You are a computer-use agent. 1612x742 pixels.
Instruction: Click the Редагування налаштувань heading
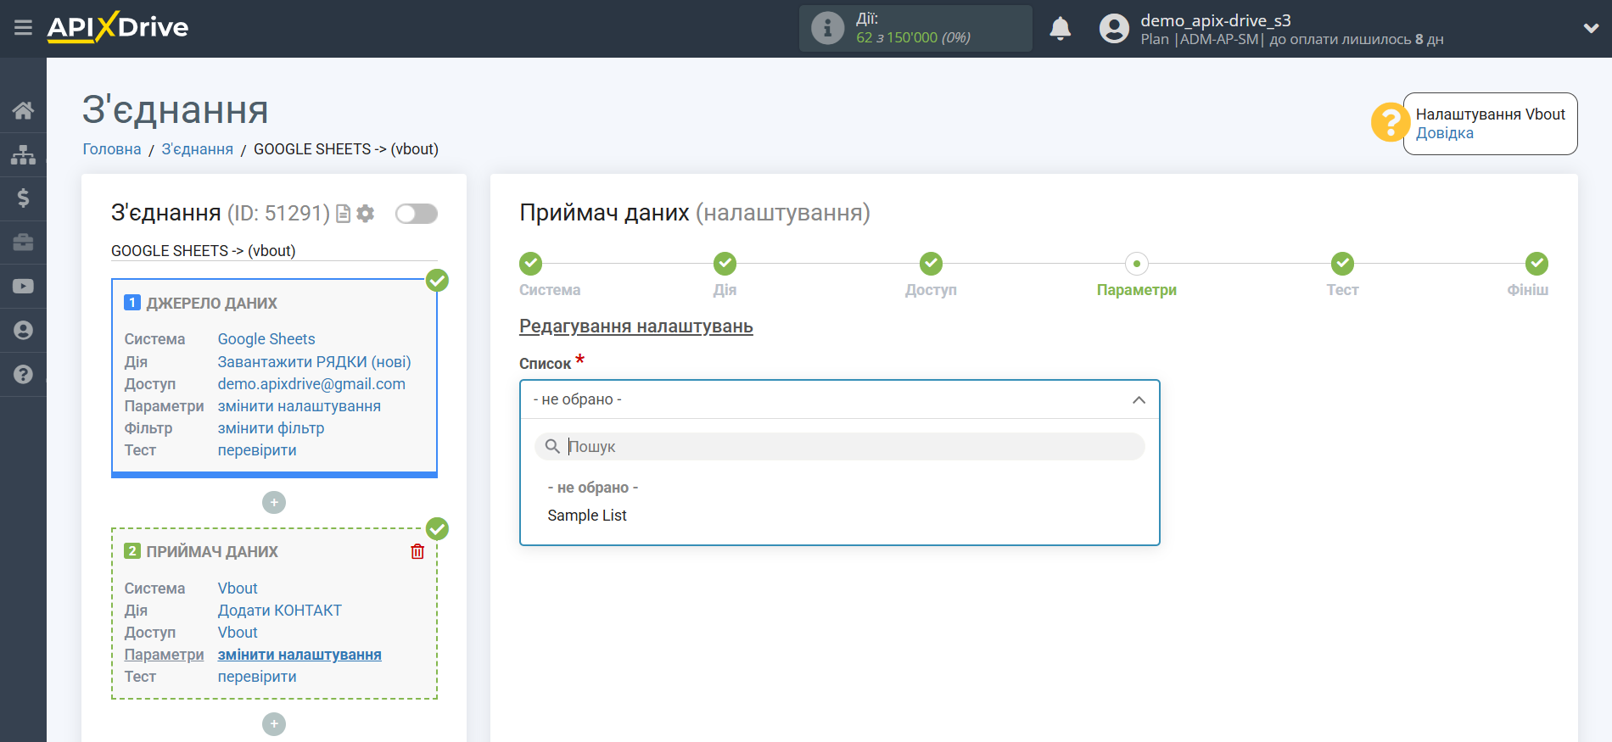coord(636,326)
